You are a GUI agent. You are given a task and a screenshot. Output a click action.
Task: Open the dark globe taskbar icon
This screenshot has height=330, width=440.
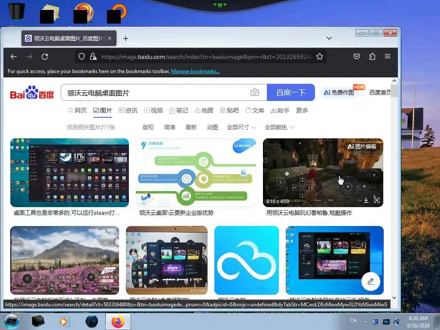pos(92,321)
